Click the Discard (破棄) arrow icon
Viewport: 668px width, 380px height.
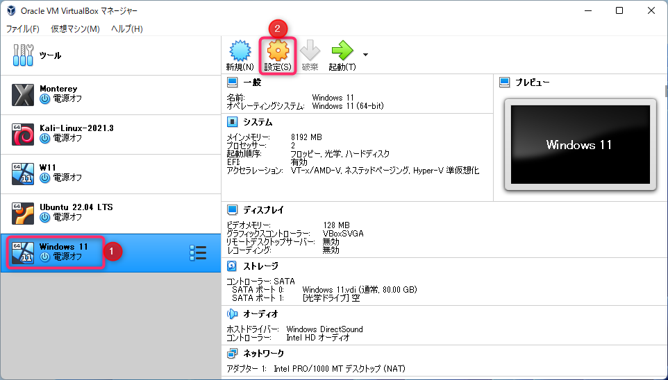pos(310,51)
